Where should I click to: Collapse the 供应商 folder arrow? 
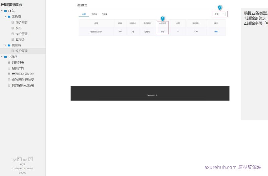tap(5, 45)
